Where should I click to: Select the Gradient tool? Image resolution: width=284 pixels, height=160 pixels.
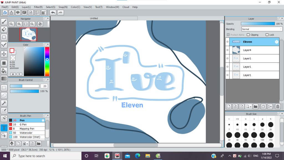4,79
